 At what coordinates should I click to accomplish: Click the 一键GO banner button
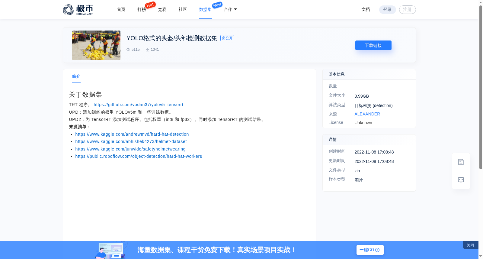coord(370,250)
